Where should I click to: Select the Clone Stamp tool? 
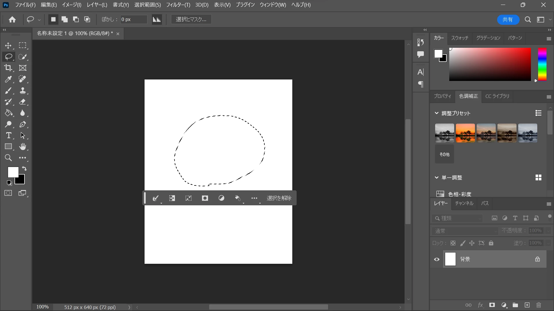tap(23, 91)
